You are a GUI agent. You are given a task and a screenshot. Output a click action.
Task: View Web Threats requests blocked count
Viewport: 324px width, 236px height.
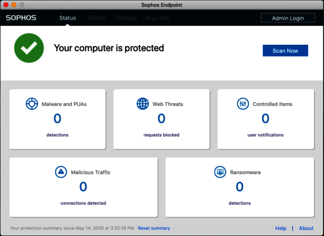pos(161,119)
